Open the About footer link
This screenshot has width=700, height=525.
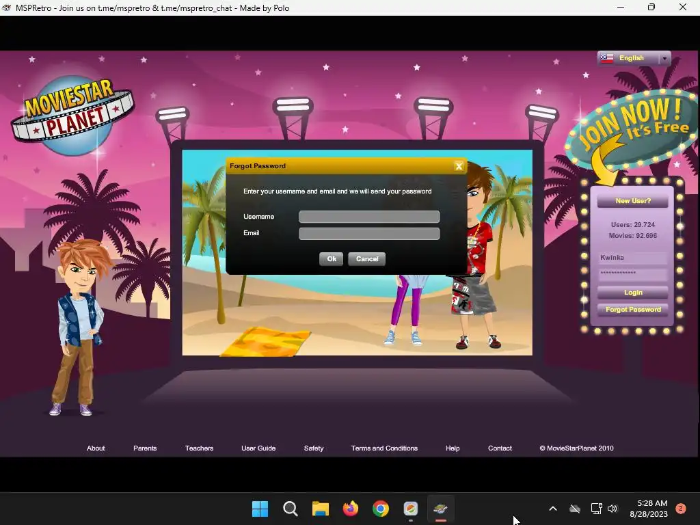coord(96,448)
